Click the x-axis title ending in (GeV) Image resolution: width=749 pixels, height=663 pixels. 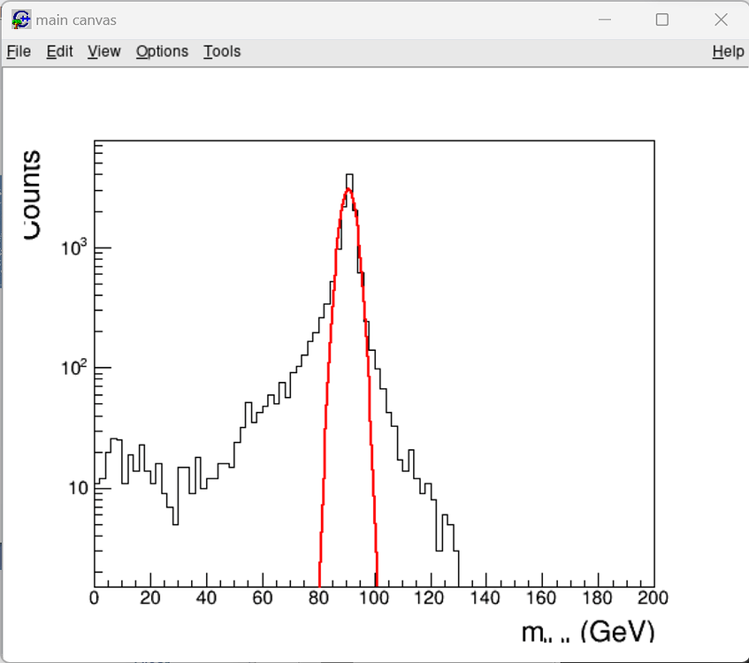pyautogui.click(x=587, y=632)
